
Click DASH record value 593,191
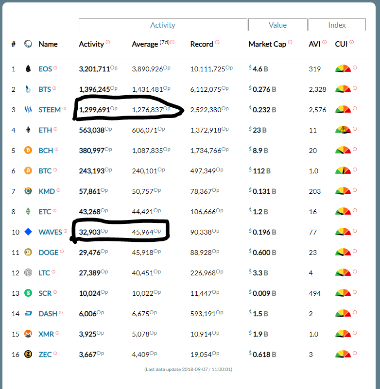[x=207, y=314]
